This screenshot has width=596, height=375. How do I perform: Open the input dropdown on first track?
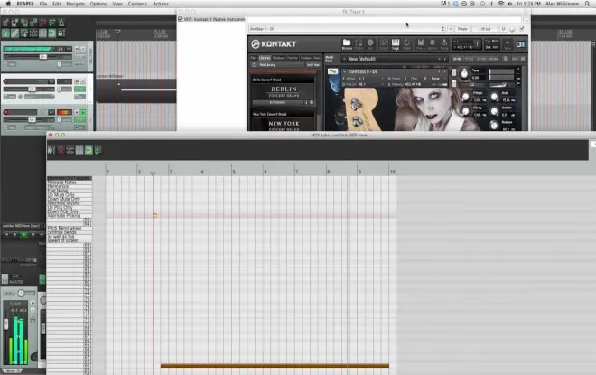40,97
